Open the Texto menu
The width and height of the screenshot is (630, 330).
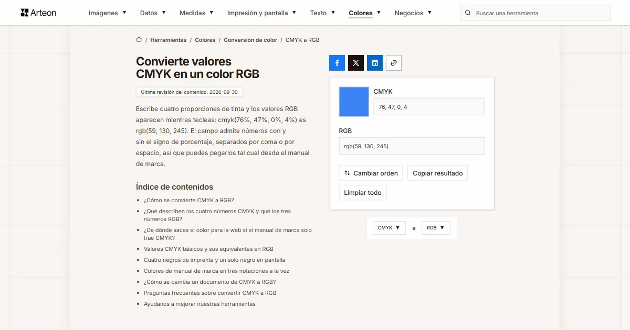click(322, 13)
